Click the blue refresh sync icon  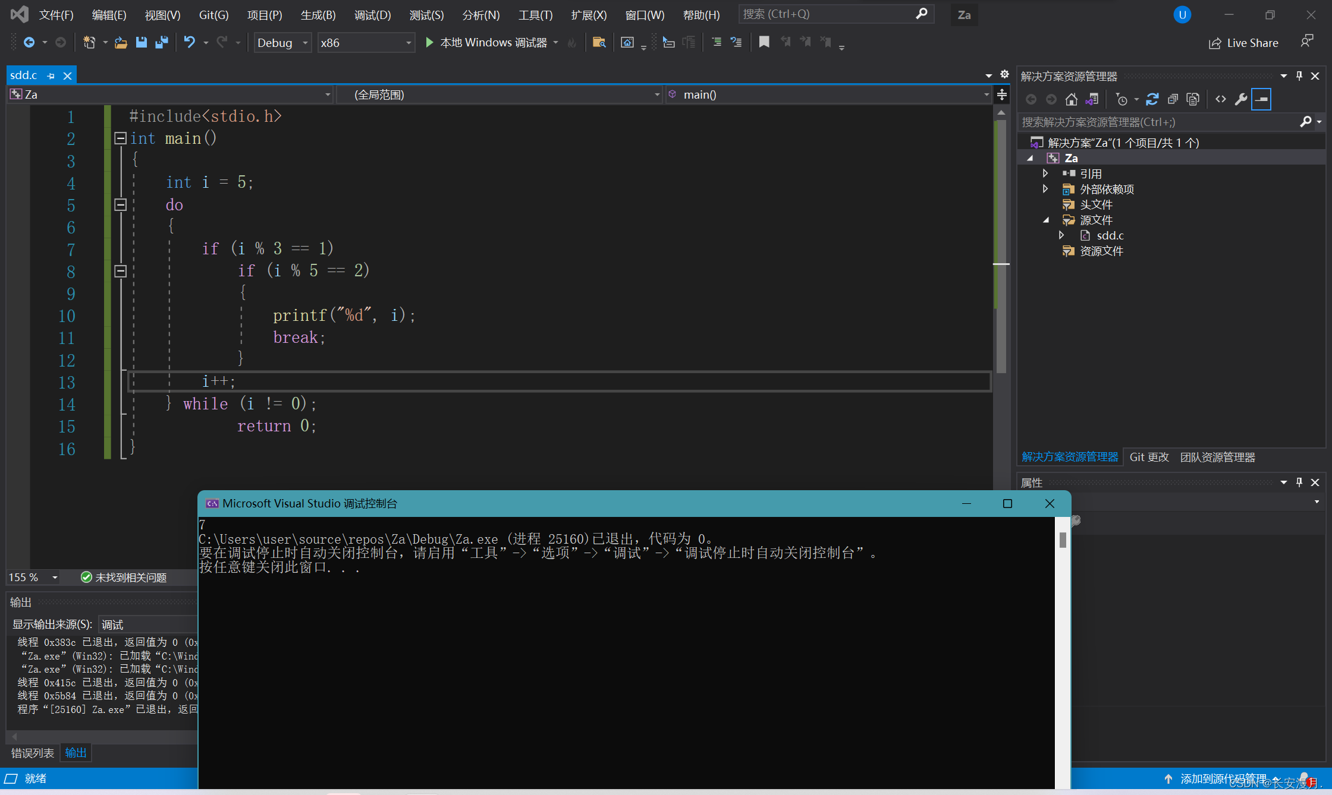pyautogui.click(x=1152, y=99)
